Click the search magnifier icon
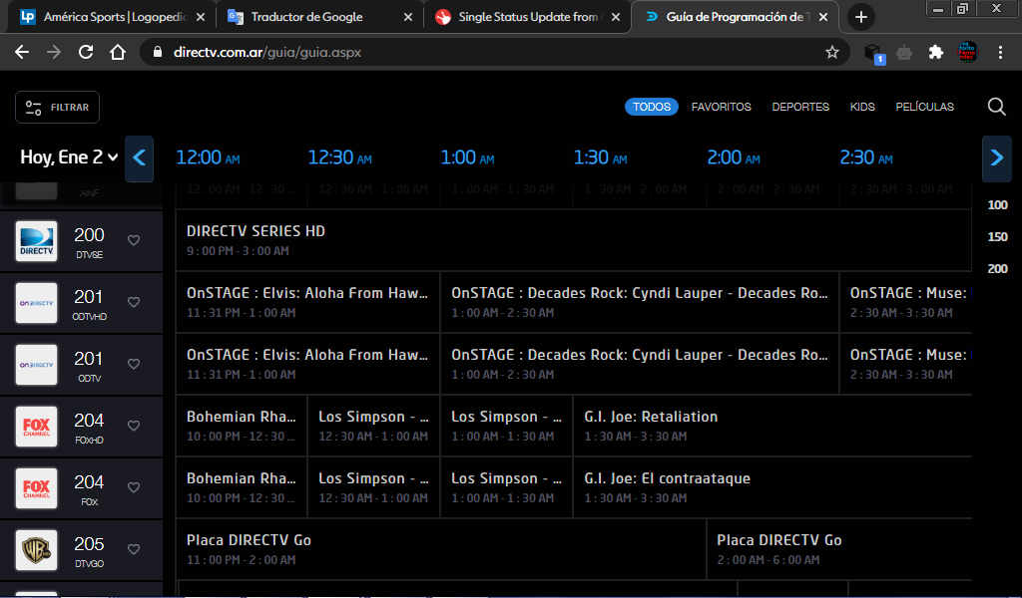Screen dimensions: 1022x598 tap(996, 107)
